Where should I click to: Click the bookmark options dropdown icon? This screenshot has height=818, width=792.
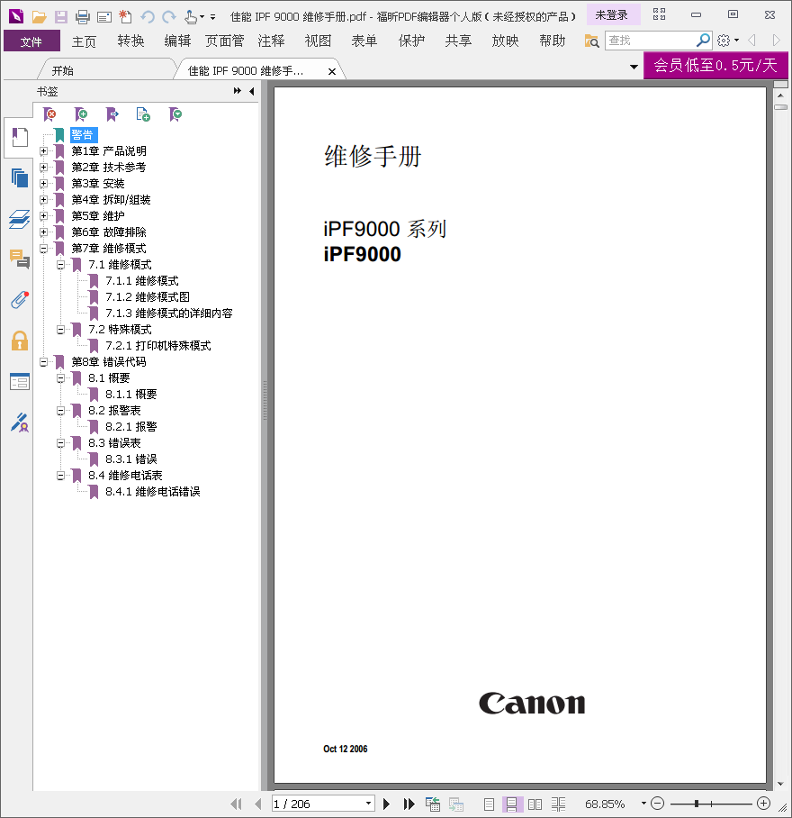tap(175, 114)
